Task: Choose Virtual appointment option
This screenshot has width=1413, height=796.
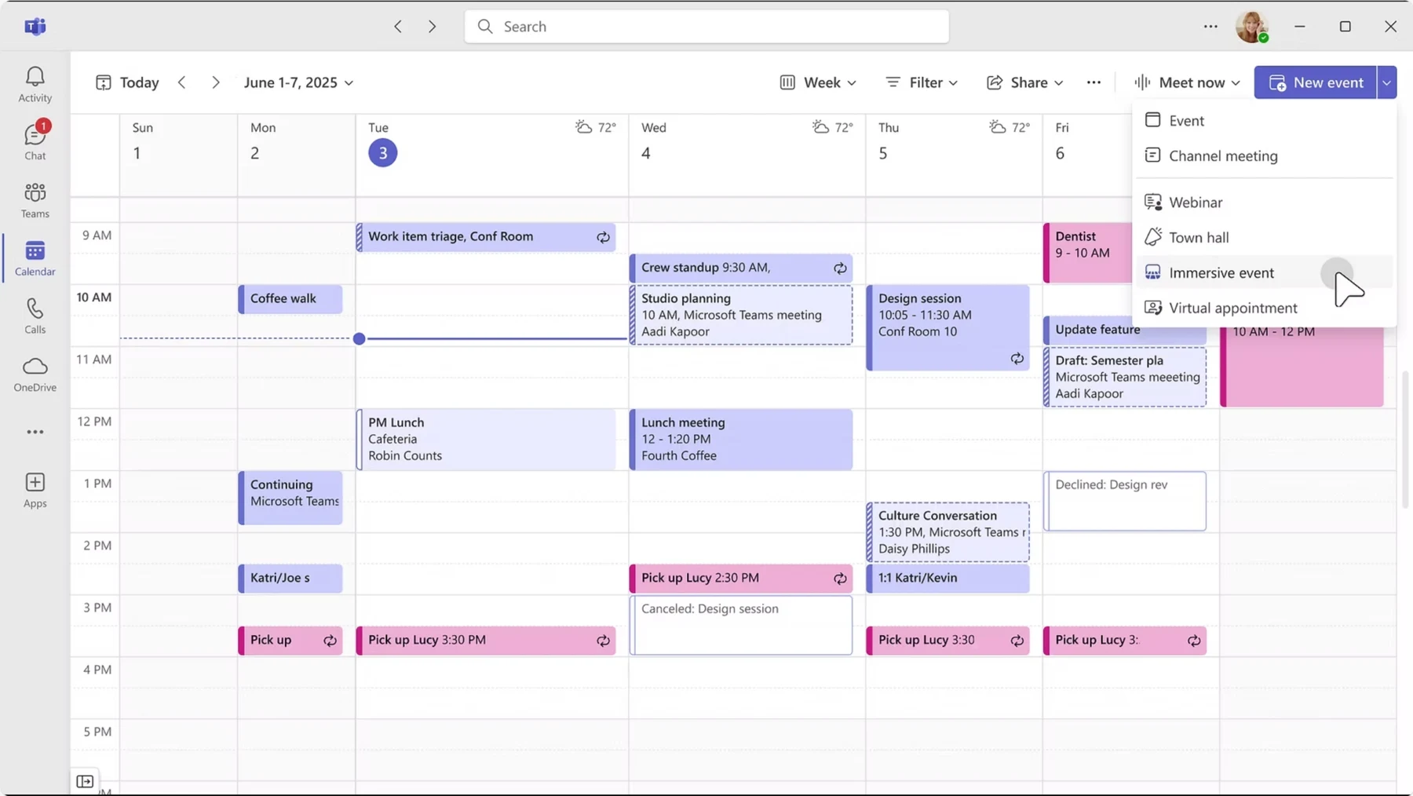Action: coord(1264,308)
